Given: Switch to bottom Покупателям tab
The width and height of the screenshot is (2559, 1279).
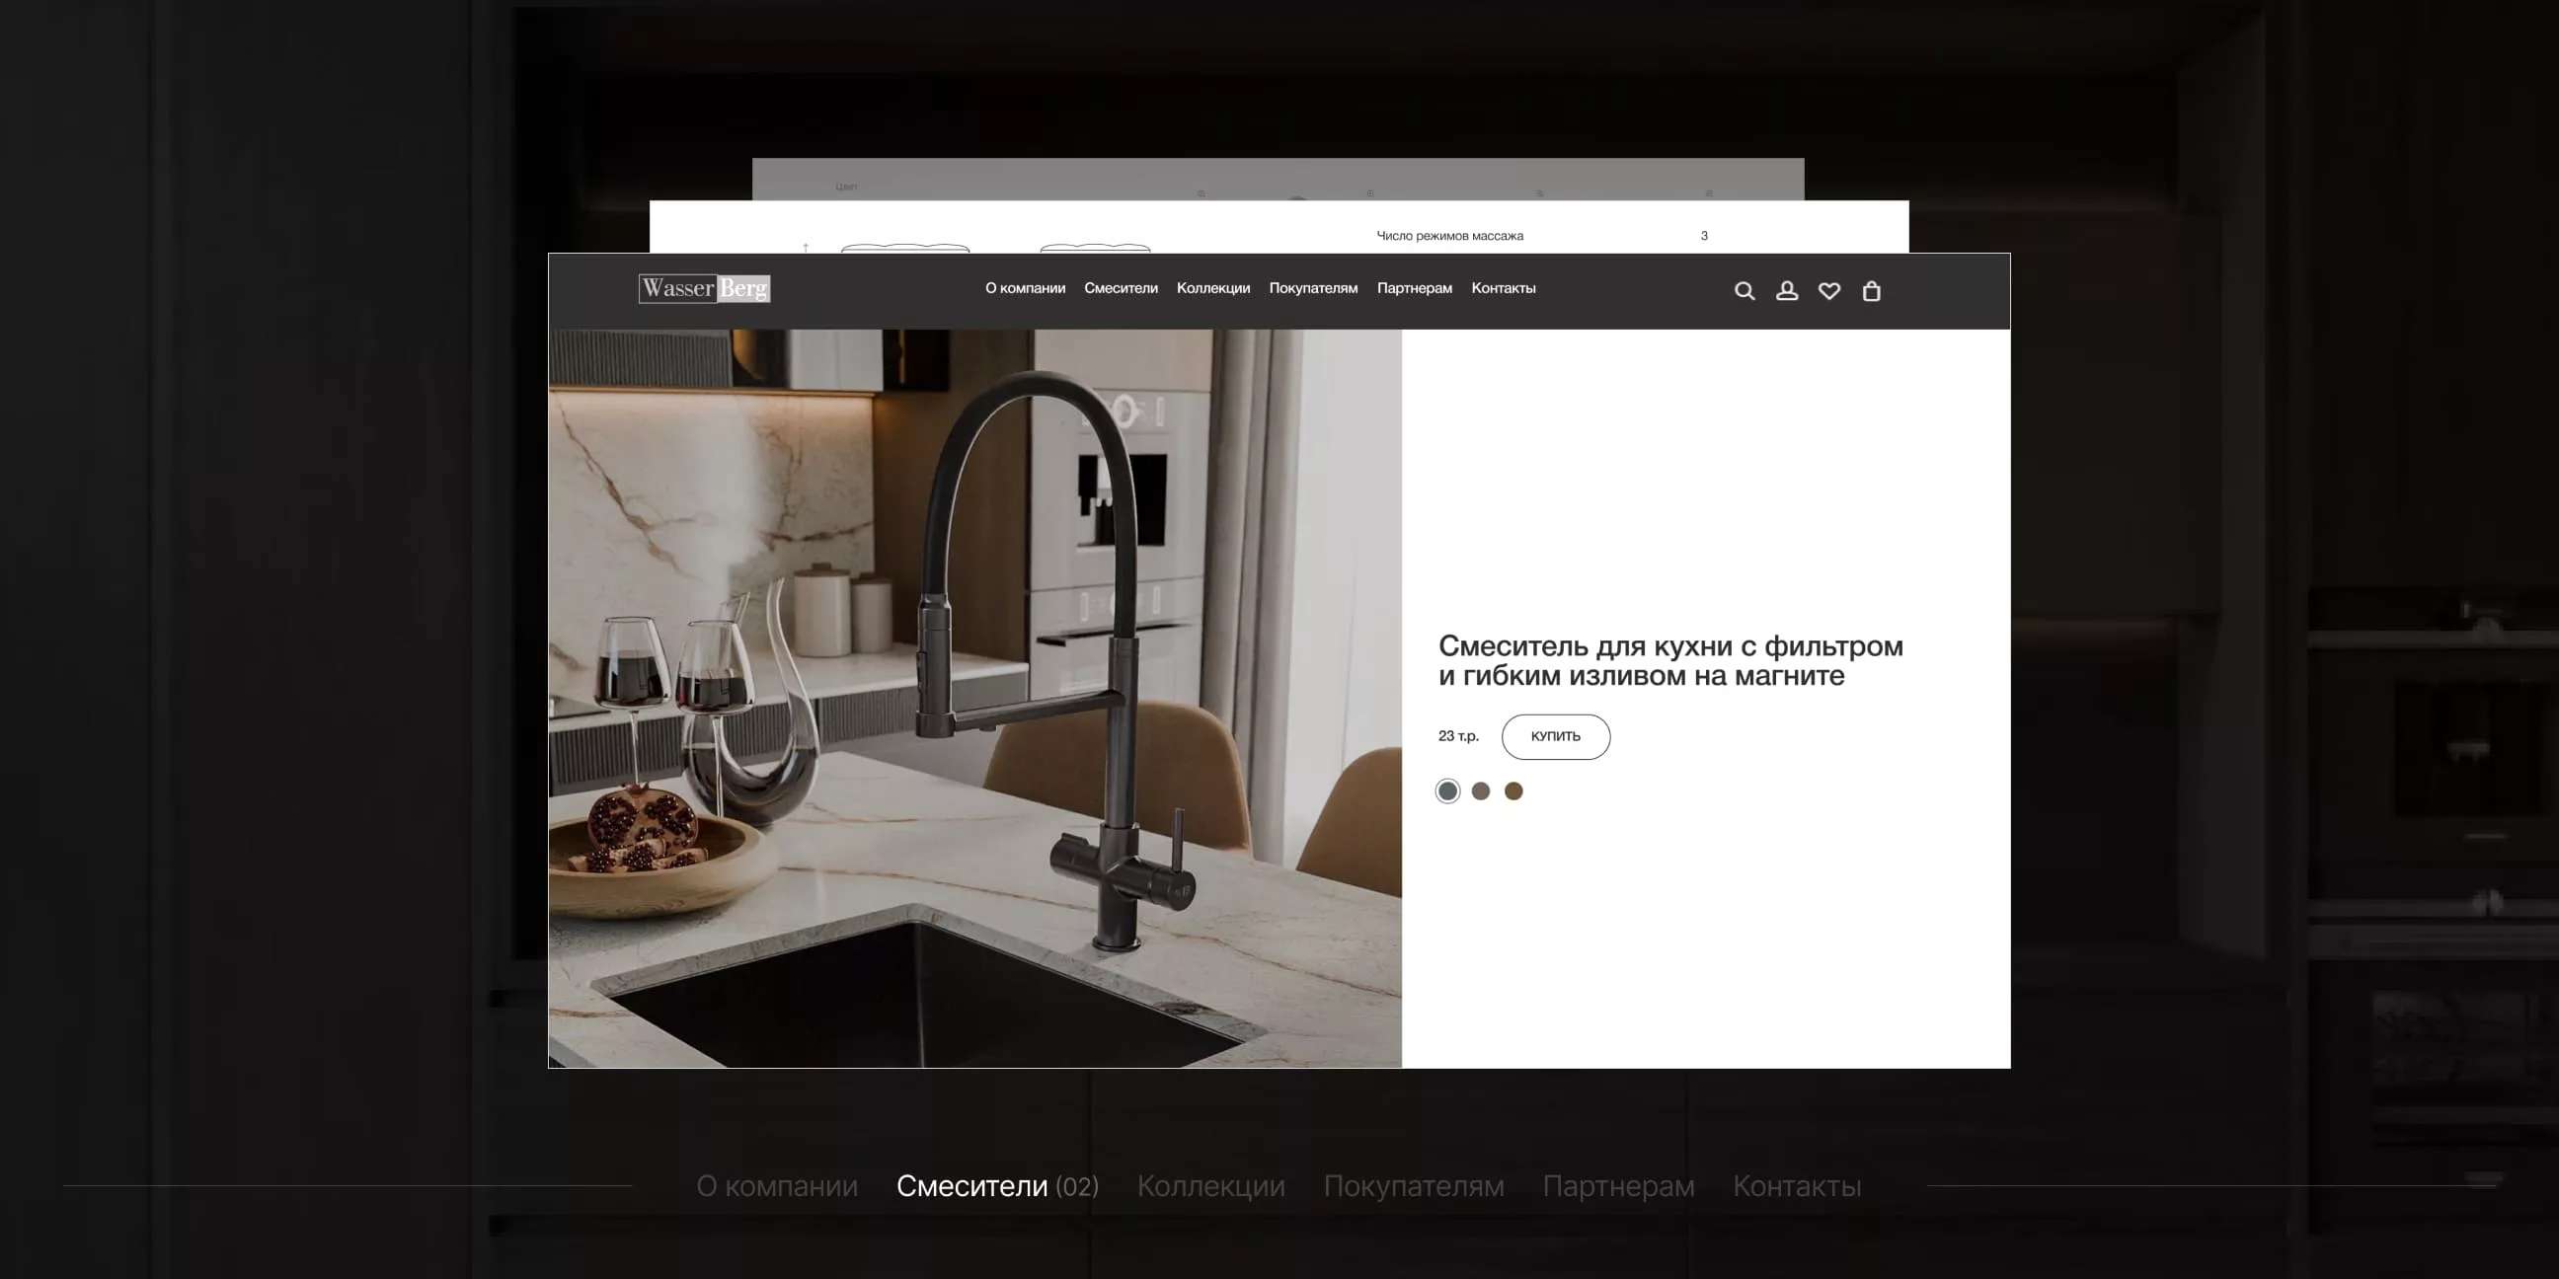Looking at the screenshot, I should [x=1414, y=1186].
